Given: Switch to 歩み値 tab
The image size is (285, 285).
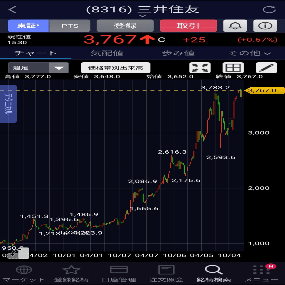Looking at the screenshot, I should point(178,53).
